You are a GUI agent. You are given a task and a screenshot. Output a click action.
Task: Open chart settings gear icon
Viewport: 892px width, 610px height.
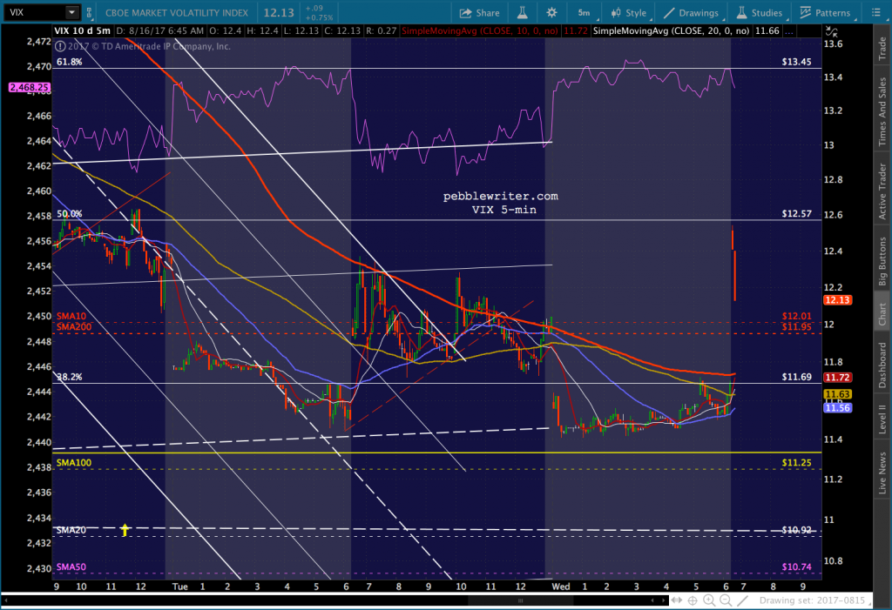551,12
